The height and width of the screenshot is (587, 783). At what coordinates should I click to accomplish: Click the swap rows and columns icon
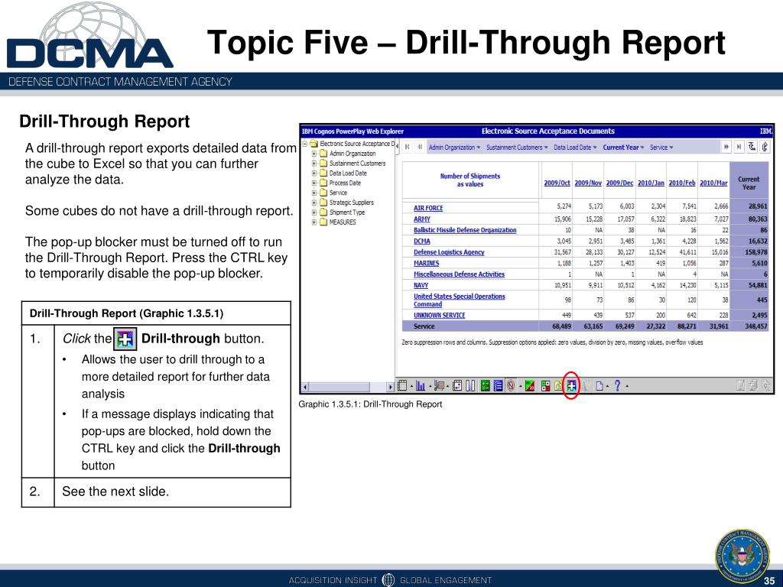tap(457, 385)
